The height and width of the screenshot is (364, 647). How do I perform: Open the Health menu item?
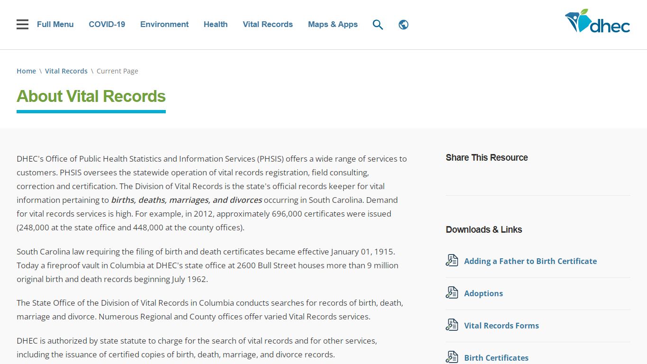216,25
